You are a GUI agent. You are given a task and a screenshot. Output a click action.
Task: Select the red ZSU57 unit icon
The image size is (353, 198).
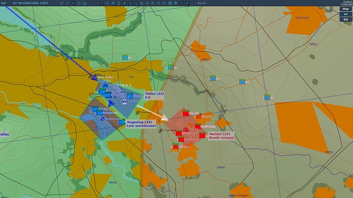199,116
